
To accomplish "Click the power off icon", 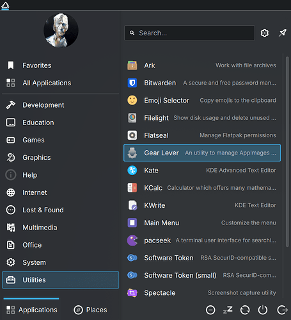I will coord(263,310).
